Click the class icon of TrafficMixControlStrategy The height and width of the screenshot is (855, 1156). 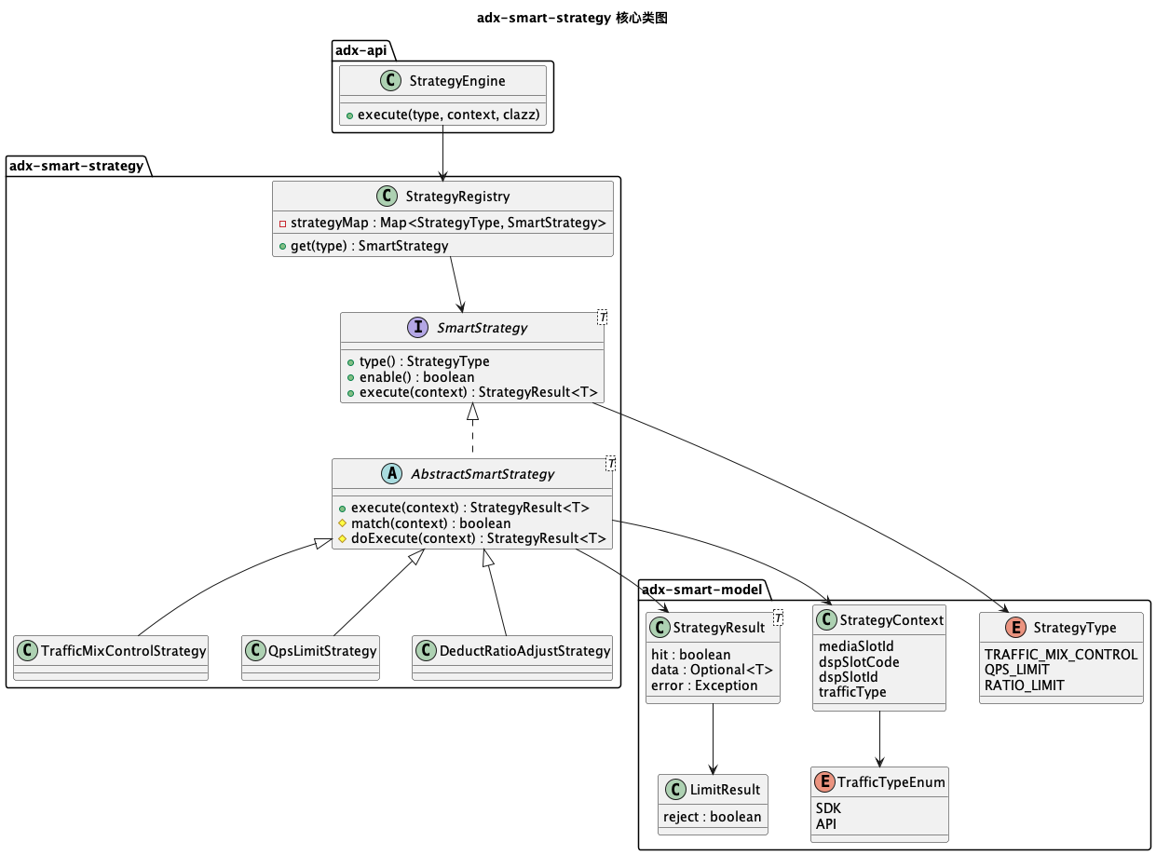(x=29, y=650)
